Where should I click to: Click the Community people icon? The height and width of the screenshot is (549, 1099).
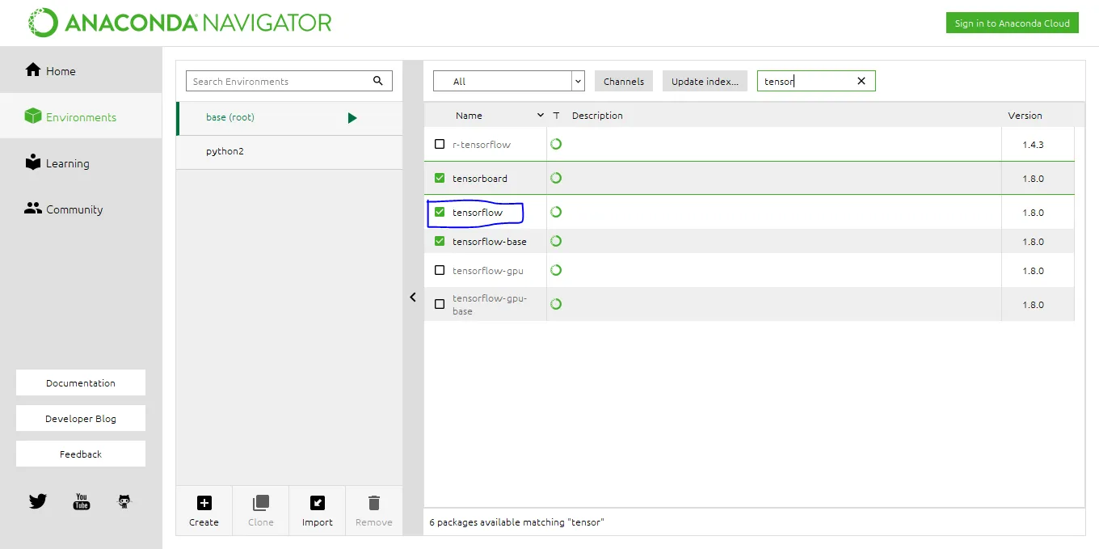point(33,209)
